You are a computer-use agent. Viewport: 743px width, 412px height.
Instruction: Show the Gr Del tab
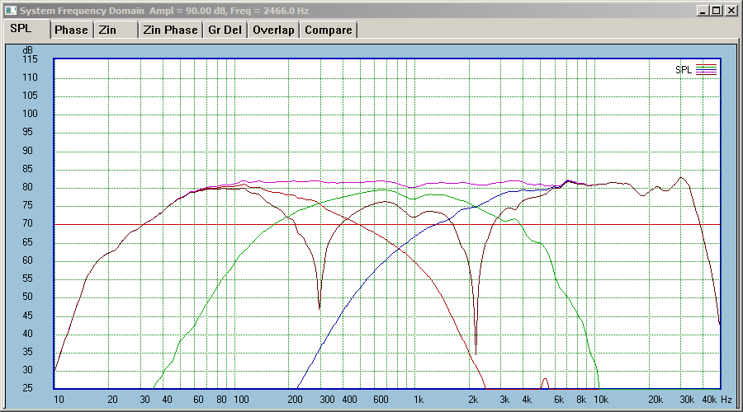225,30
